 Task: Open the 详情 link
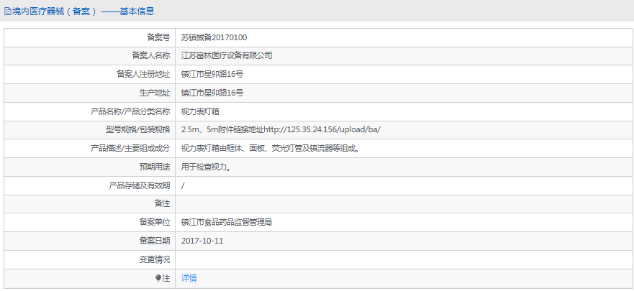[x=189, y=278]
